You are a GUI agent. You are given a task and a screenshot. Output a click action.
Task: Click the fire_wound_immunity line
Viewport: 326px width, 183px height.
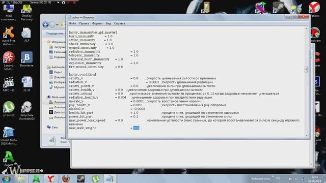click(96, 67)
